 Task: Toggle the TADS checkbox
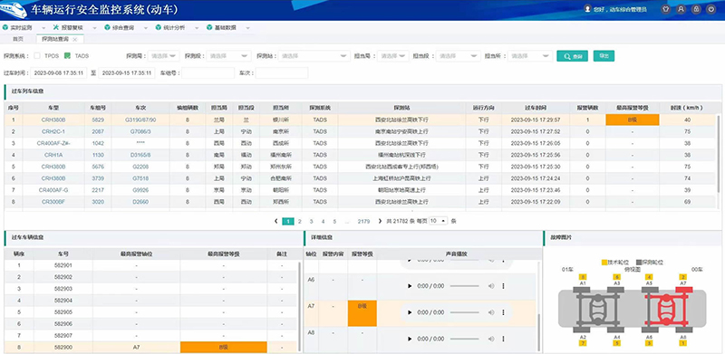(x=67, y=56)
